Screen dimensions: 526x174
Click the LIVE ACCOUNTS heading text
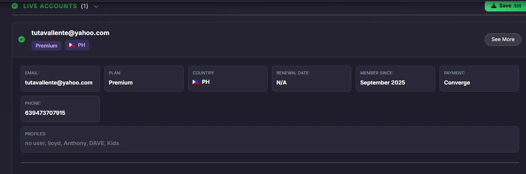point(50,6)
